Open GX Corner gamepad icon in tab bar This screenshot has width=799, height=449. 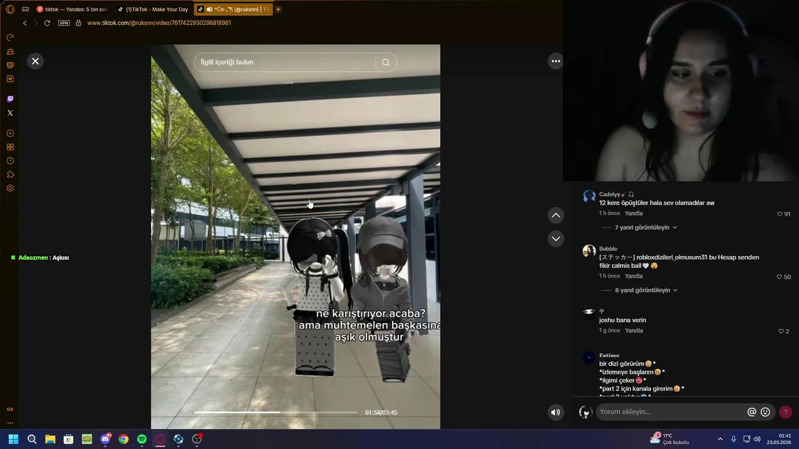25,9
